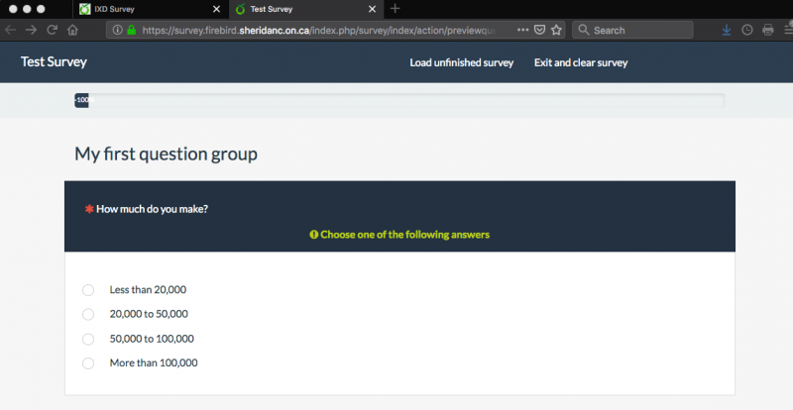The height and width of the screenshot is (410, 793).
Task: Click the browser back arrow
Action: coord(9,30)
